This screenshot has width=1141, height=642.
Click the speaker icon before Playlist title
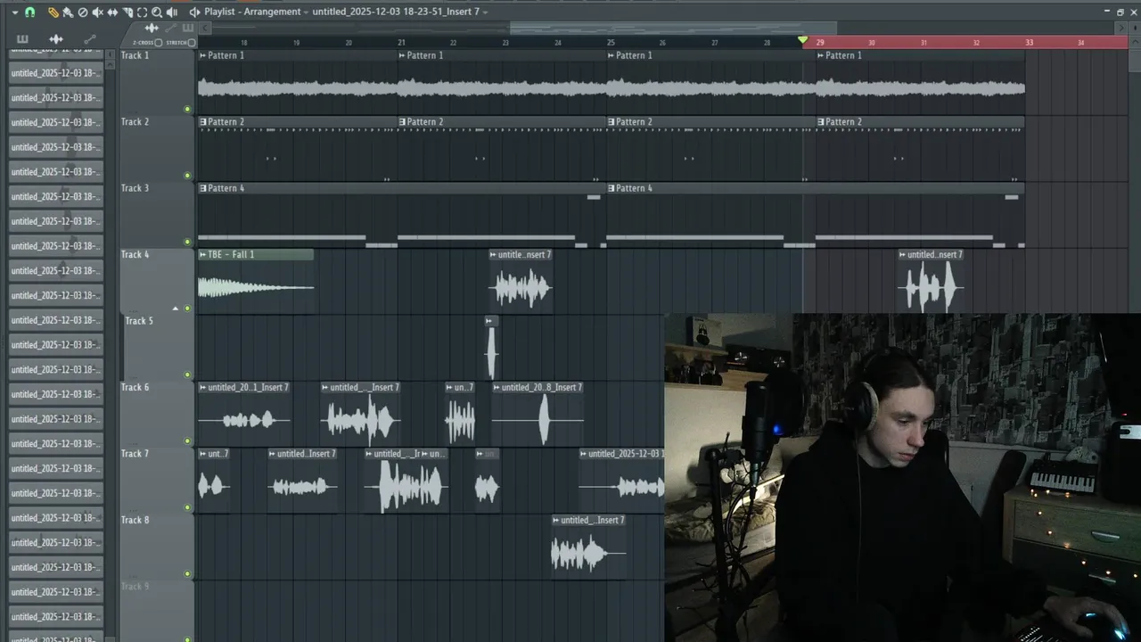[x=194, y=12]
